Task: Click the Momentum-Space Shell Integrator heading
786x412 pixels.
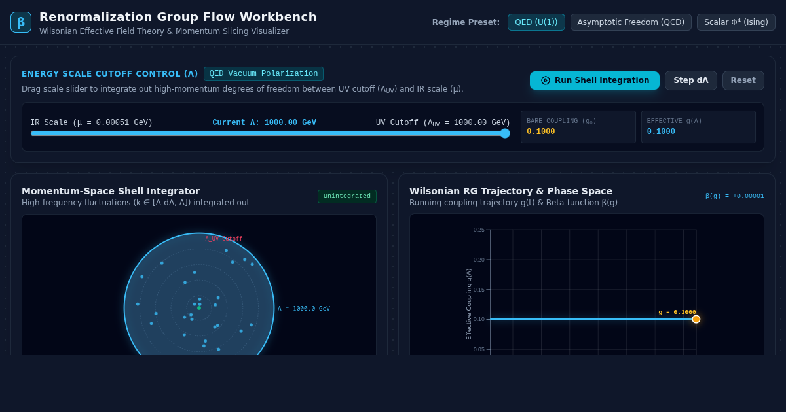Action: tap(111, 191)
